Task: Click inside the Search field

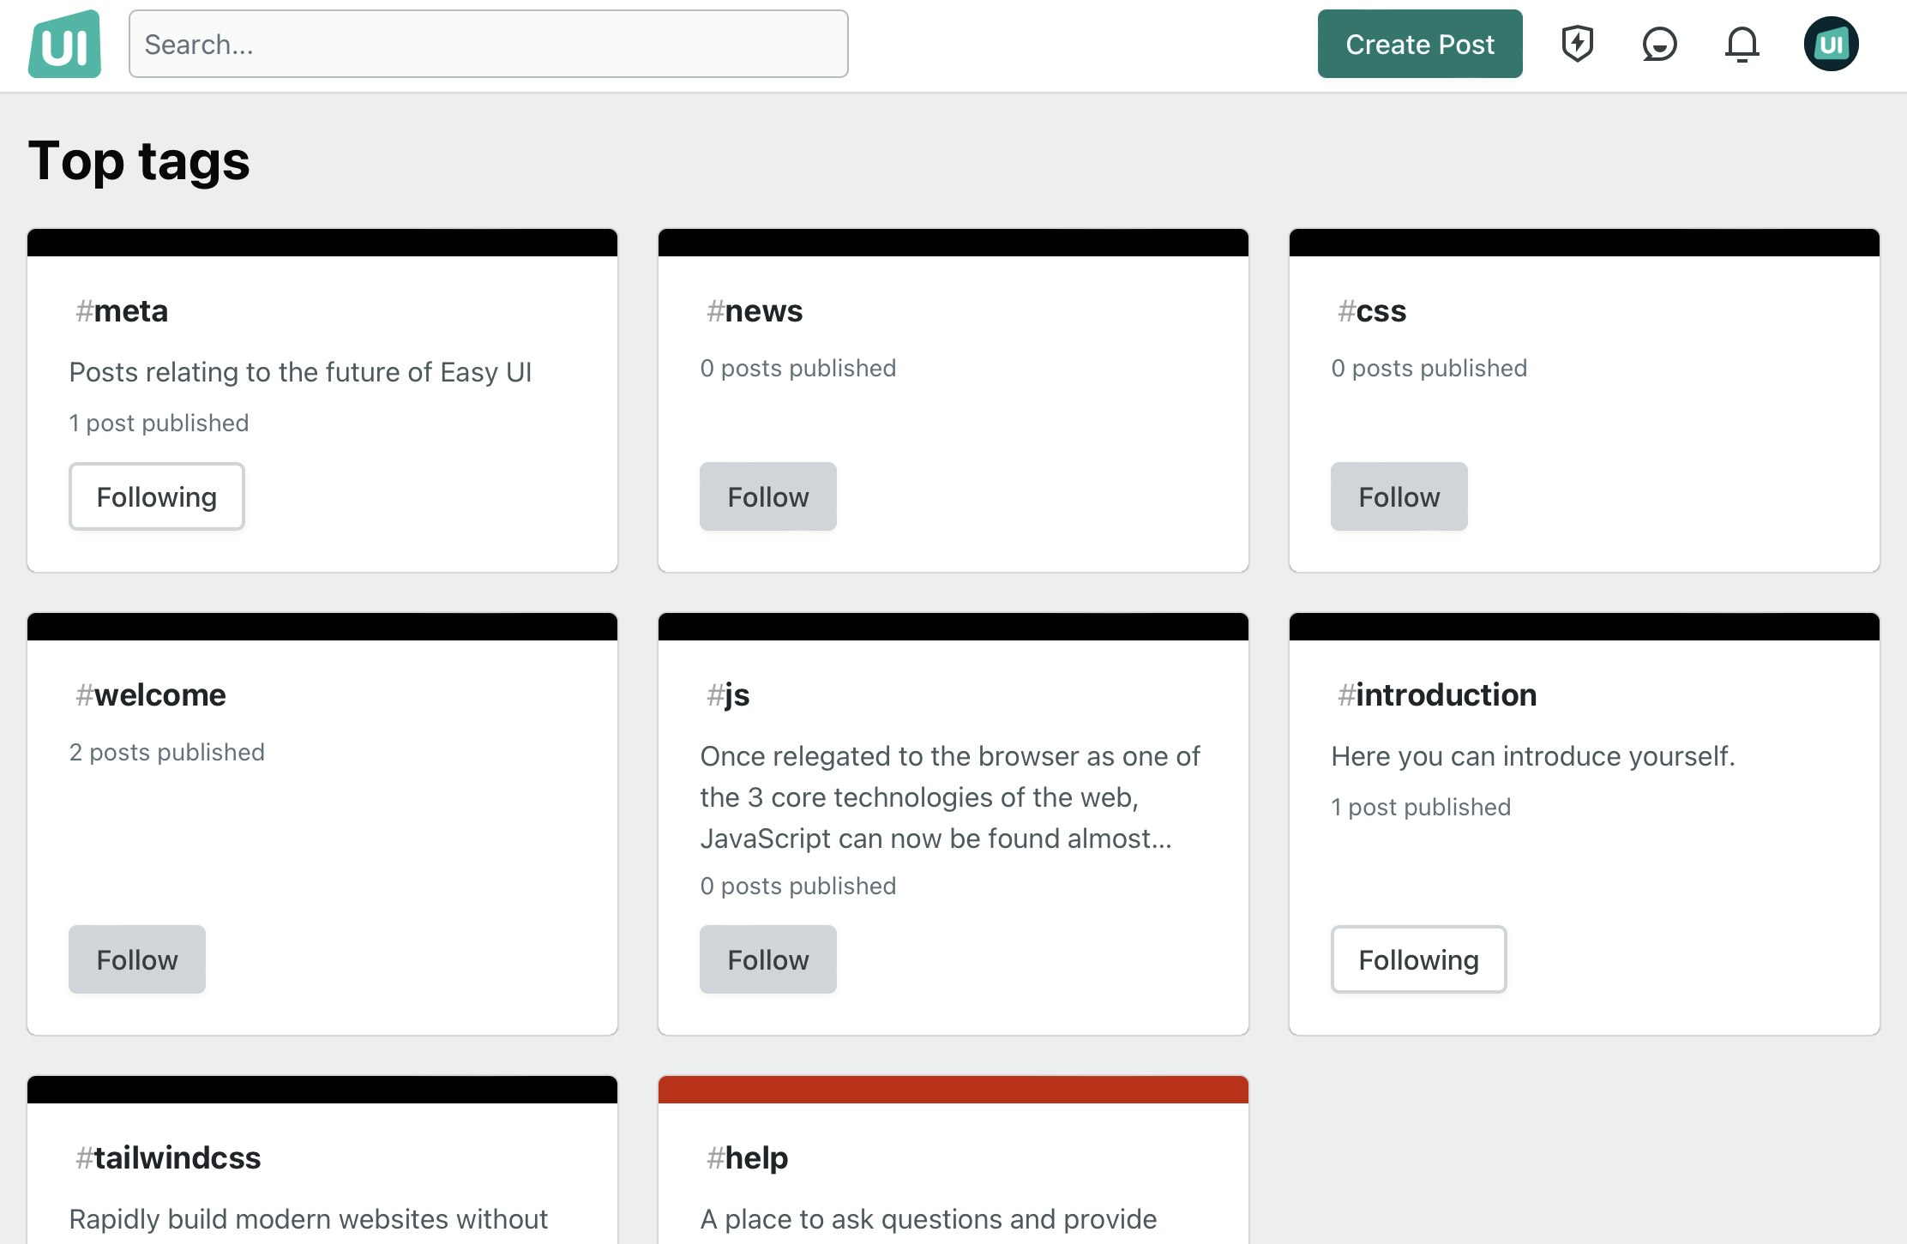Action: (x=489, y=44)
